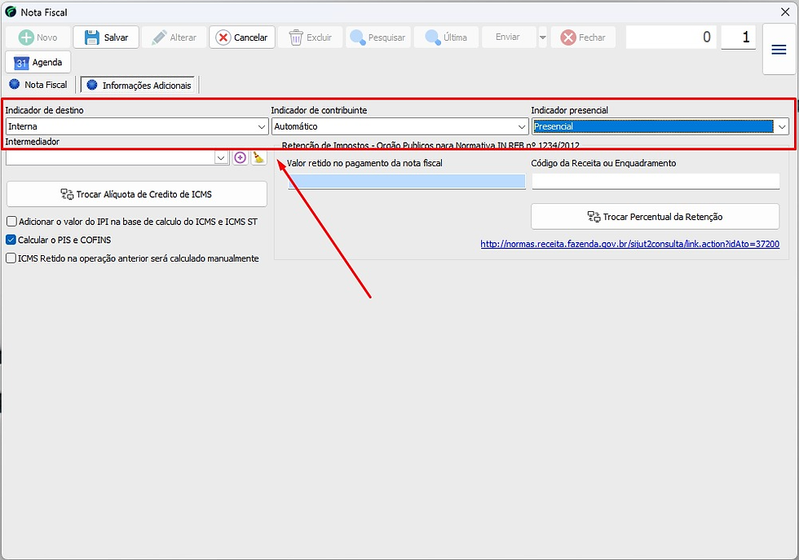Open Pesquisar search
Screen dimensions: 799x560
tap(378, 37)
